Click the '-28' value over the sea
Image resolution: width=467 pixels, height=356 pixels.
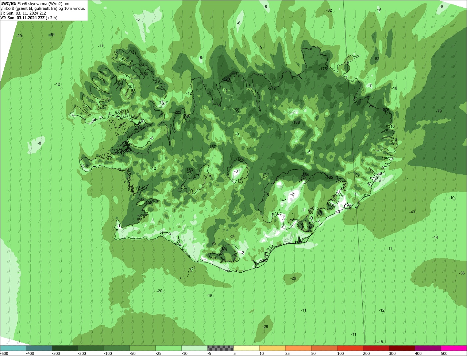coord(265,327)
